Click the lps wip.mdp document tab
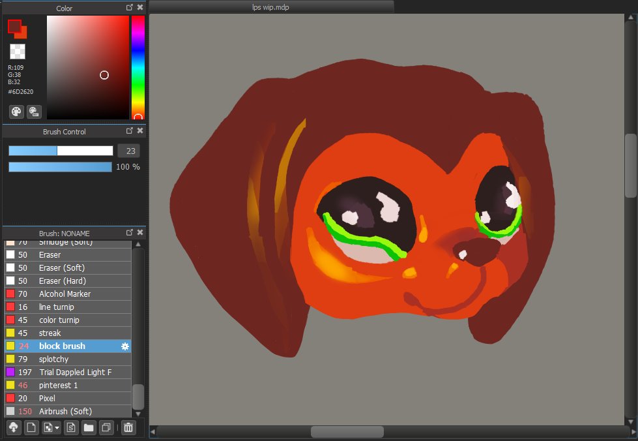 271,7
